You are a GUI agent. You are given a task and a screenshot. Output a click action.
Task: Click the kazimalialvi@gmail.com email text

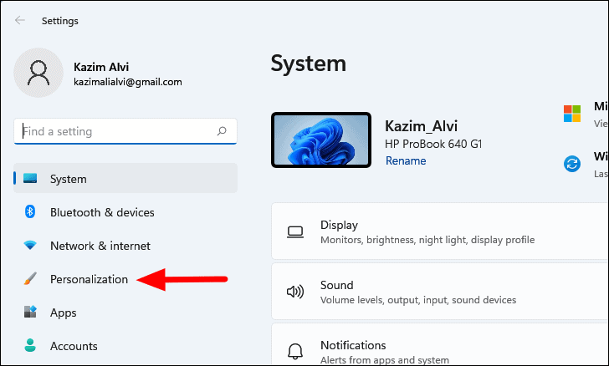coord(128,82)
